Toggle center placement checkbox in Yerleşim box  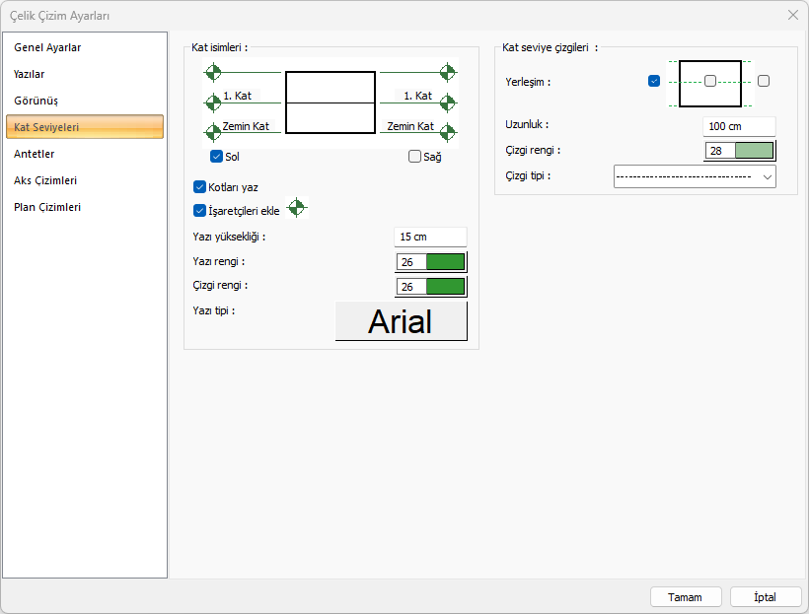tap(709, 81)
